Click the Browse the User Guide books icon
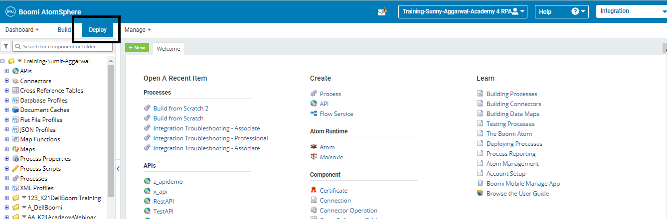The height and width of the screenshot is (219, 667). pyautogui.click(x=480, y=194)
